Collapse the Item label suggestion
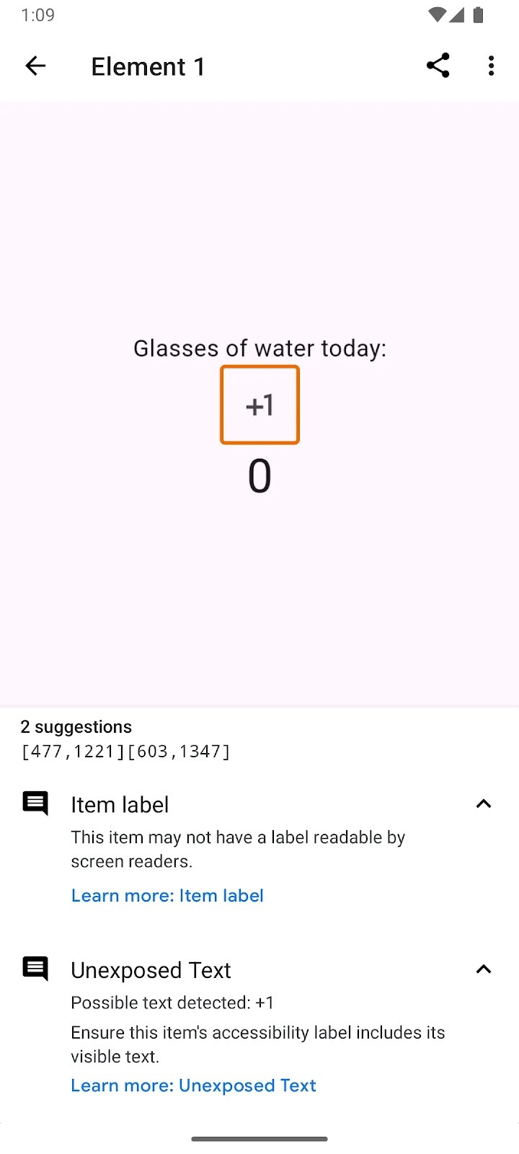Image resolution: width=519 pixels, height=1154 pixels. 484,803
